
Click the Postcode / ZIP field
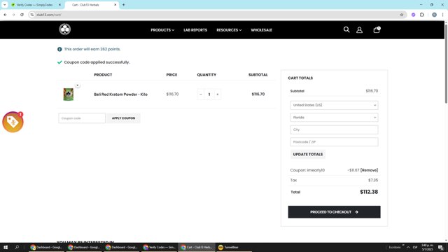(x=334, y=142)
